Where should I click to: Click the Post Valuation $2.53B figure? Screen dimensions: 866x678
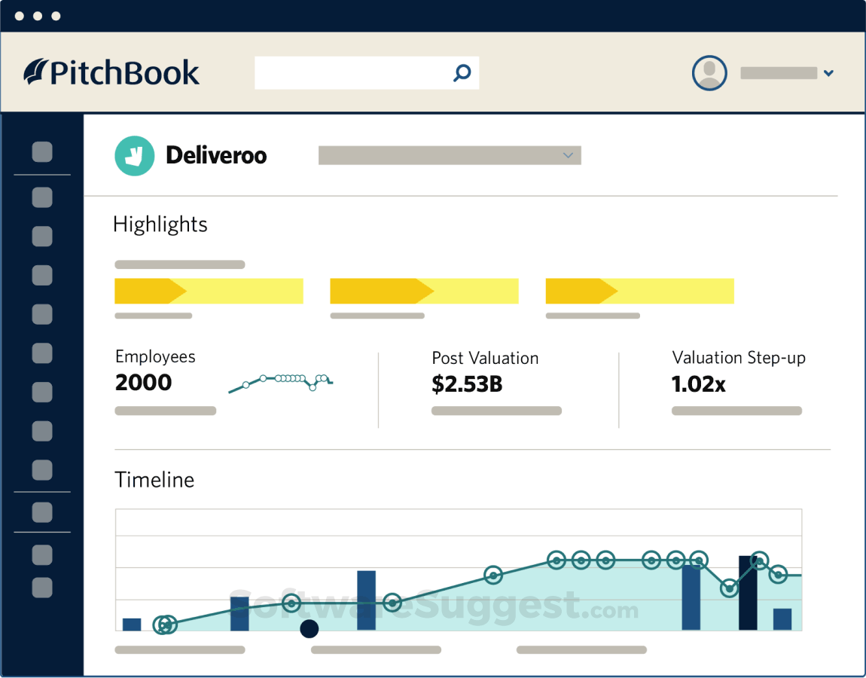tap(467, 383)
